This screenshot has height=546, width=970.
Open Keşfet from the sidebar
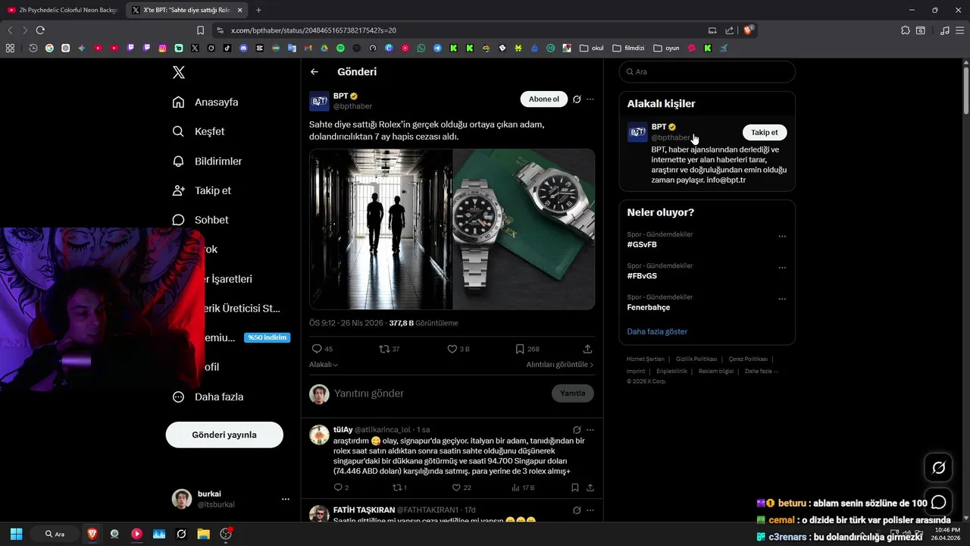[x=199, y=131]
